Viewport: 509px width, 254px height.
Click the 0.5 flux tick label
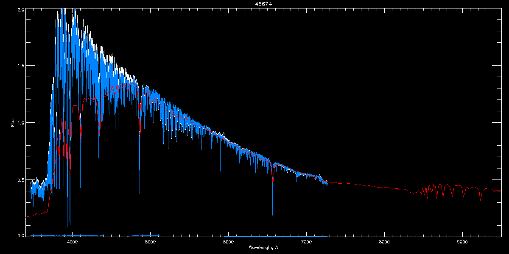[20, 179]
